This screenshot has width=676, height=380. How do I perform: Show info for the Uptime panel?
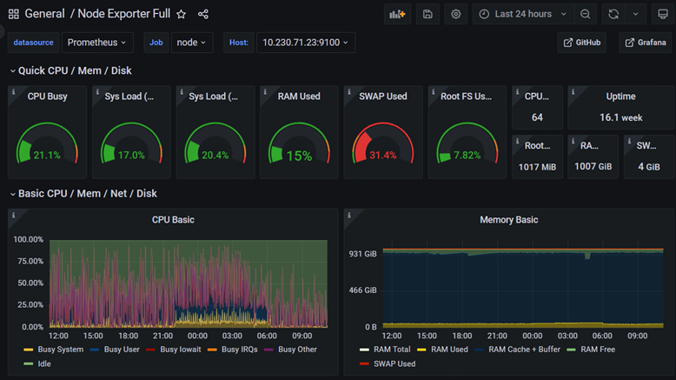click(573, 92)
